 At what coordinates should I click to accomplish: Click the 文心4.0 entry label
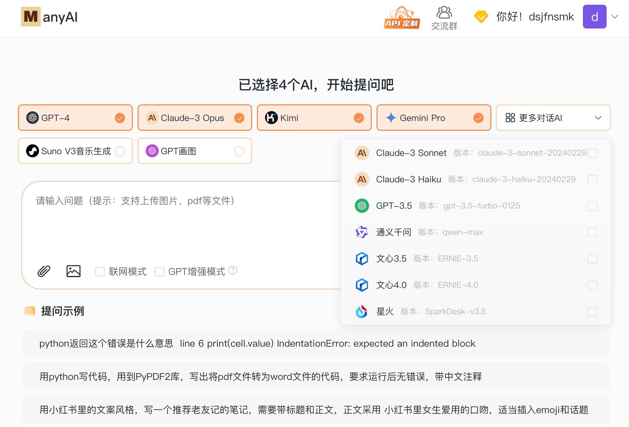tap(391, 285)
